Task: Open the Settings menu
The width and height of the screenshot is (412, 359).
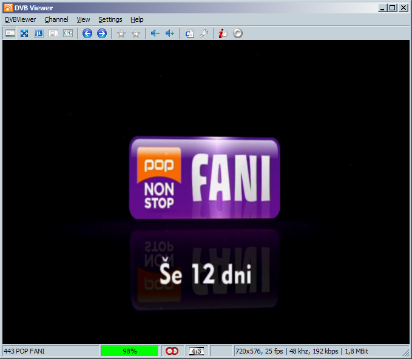Action: (x=110, y=19)
